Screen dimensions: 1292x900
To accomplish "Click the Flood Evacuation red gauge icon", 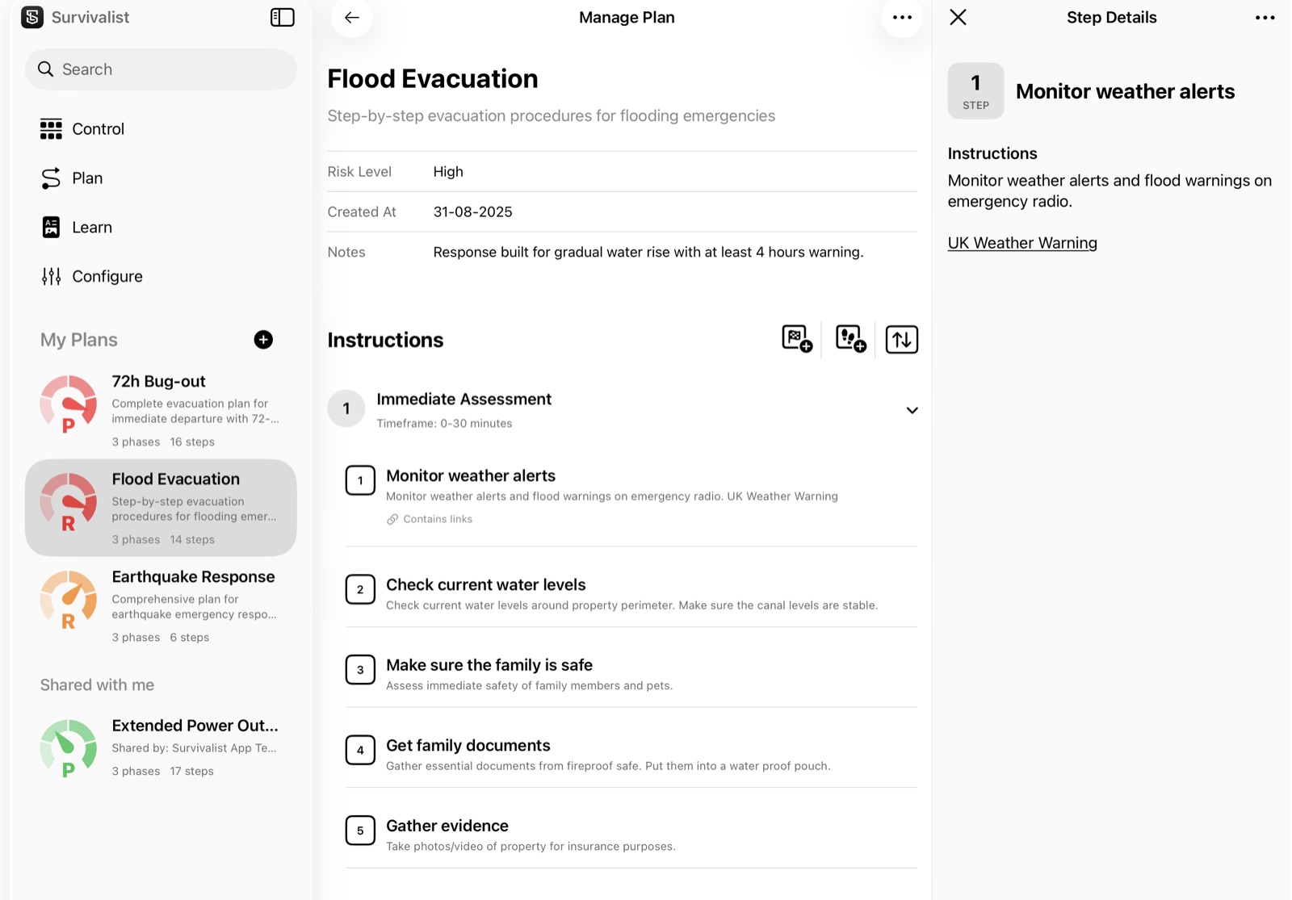I will 69,502.
